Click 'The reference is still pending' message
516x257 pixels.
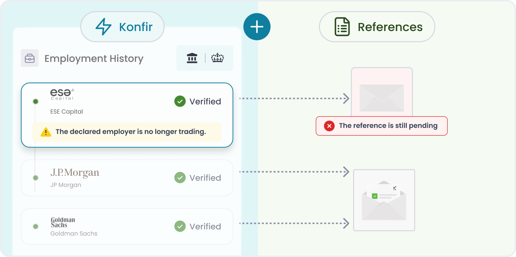pos(388,125)
